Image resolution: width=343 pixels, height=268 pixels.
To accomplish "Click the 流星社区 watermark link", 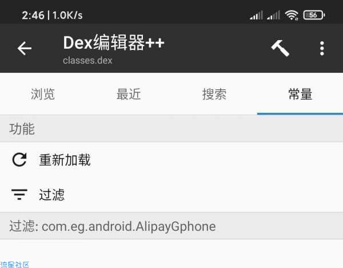I will (15, 265).
